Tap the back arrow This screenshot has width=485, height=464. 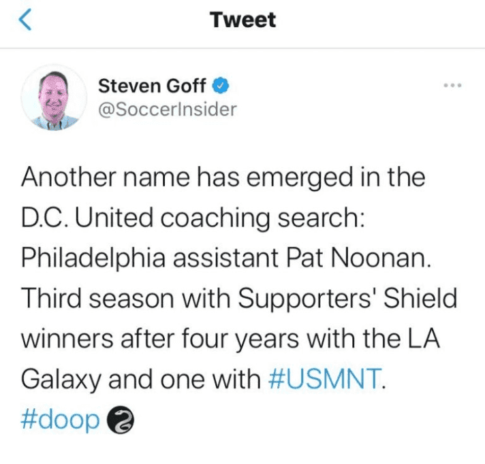click(26, 21)
